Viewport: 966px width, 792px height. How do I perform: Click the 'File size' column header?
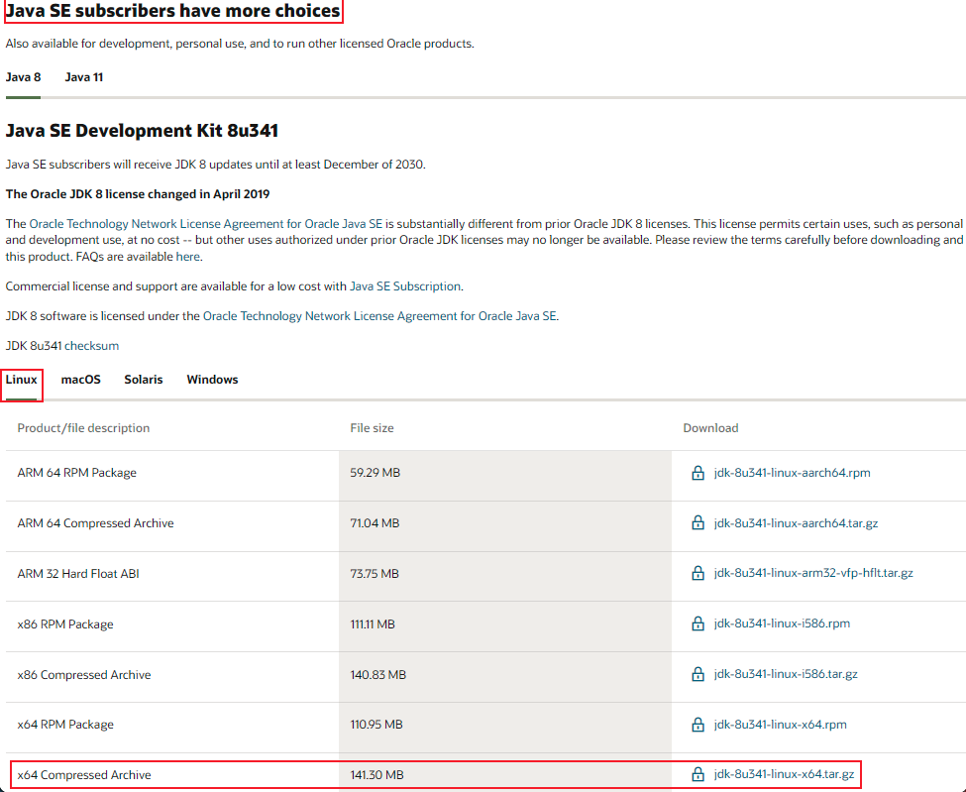click(373, 428)
